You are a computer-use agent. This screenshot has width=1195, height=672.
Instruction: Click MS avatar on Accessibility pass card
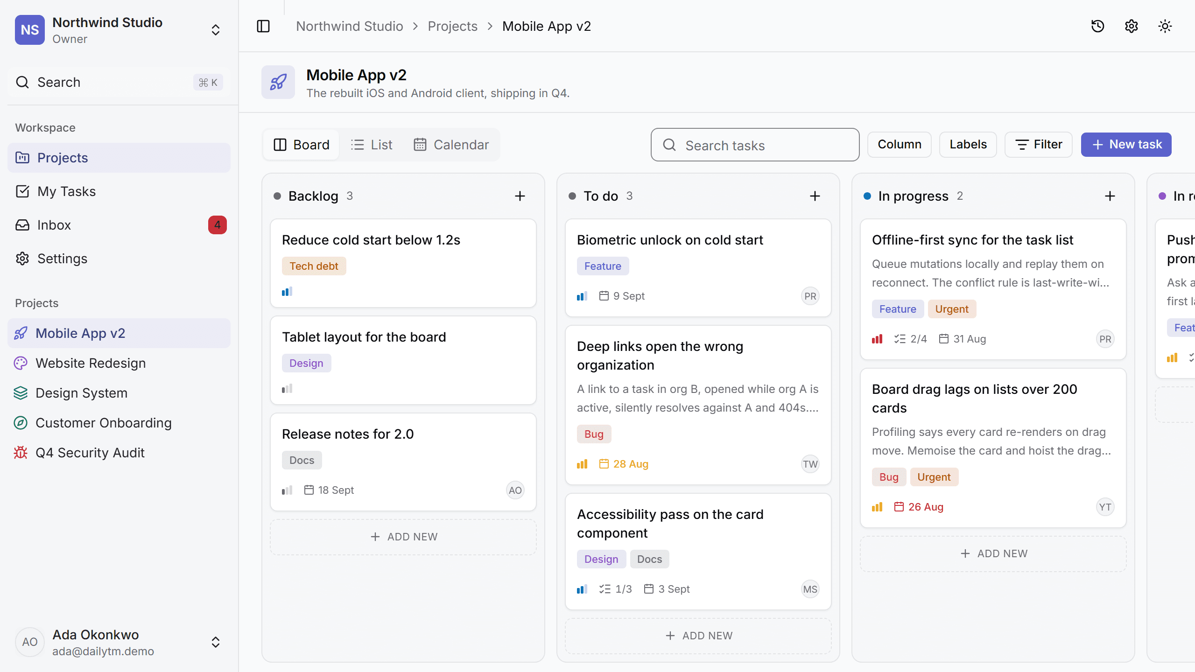click(810, 589)
